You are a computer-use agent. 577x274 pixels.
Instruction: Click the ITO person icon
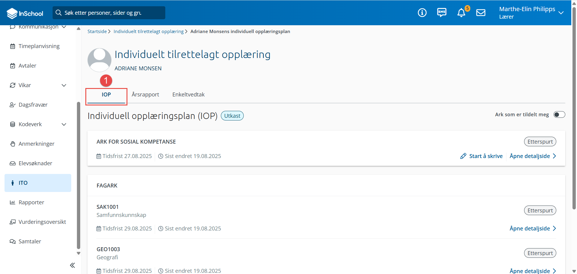pos(12,183)
